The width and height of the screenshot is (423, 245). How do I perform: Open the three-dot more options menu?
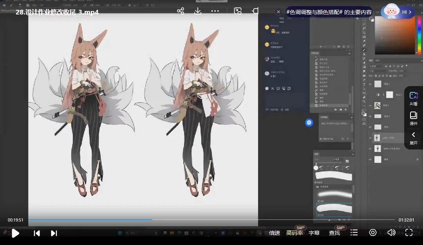point(215,11)
